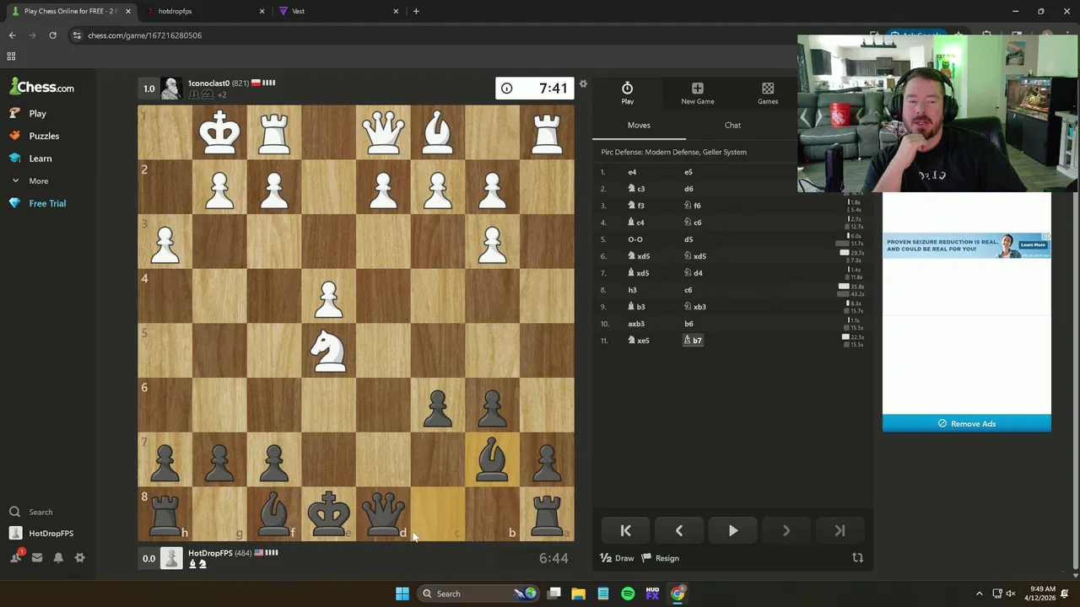Open site info icon in address bar
This screenshot has width=1080, height=607.
(77, 35)
